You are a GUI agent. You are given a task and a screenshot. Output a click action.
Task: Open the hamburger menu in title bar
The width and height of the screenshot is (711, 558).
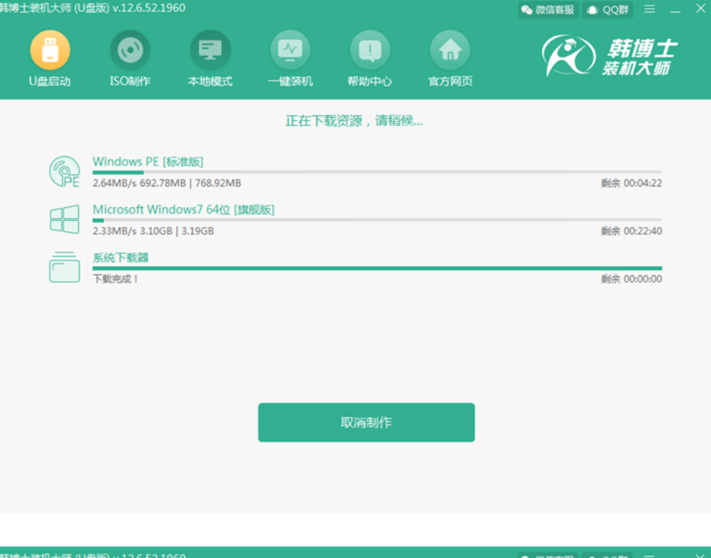649,9
